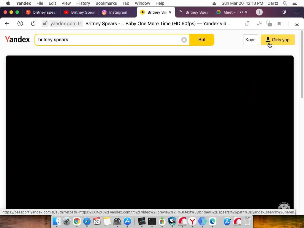Click the Yandex logo
This screenshot has height=228, width=304.
point(18,39)
